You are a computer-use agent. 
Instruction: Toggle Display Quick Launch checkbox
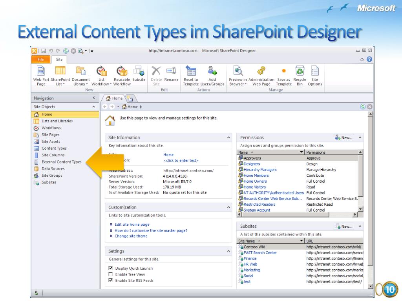click(x=110, y=268)
